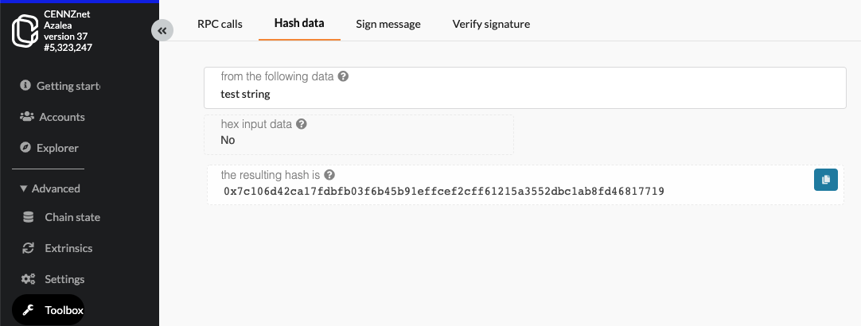Click the Extrinsics refresh-arrows icon

(x=29, y=248)
